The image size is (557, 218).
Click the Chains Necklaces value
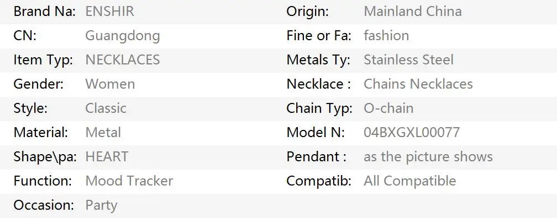tap(418, 84)
